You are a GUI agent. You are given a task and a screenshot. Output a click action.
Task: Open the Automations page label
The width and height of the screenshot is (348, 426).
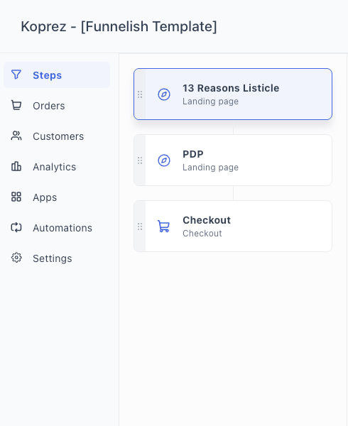coord(62,228)
